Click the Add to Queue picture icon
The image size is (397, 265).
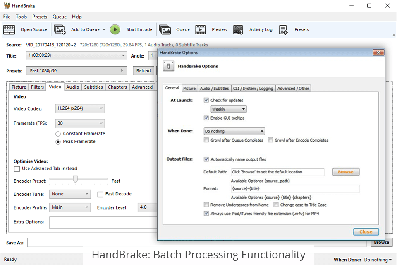click(60, 29)
